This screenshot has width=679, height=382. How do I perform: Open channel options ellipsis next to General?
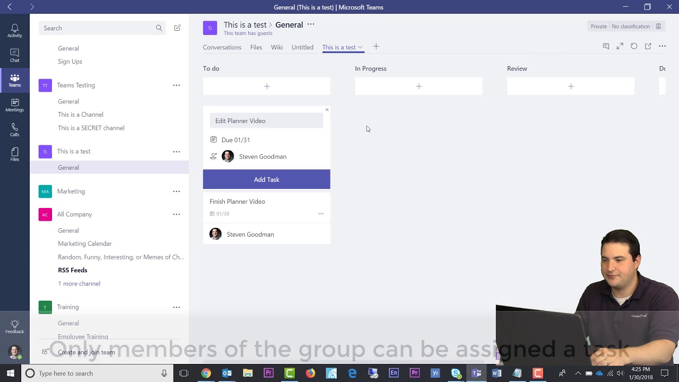point(311,24)
